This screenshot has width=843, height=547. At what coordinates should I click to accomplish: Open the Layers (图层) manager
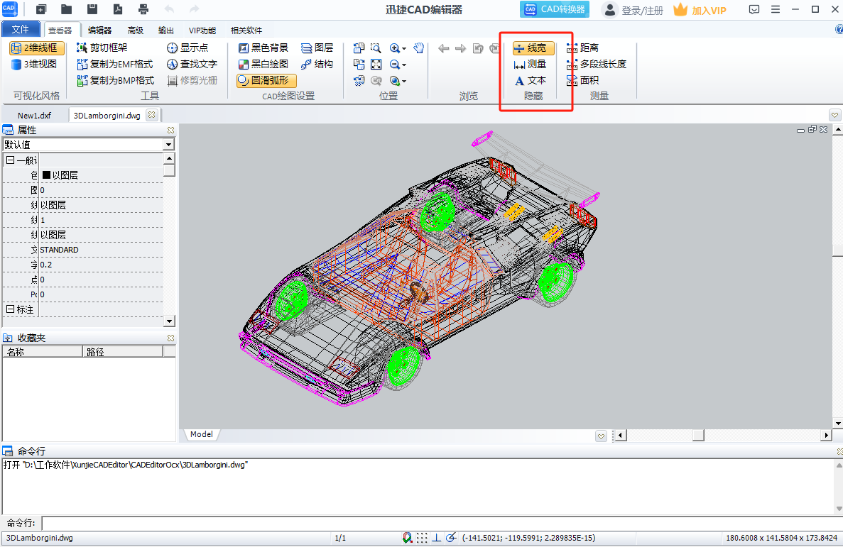[x=316, y=48]
